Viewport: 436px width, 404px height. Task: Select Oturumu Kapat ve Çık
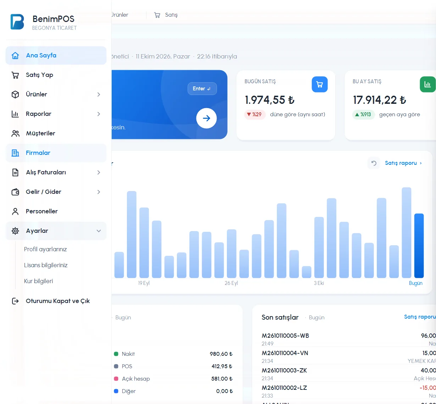(56, 301)
